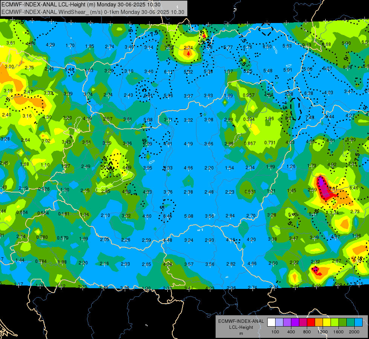Click the 800 legend scale label
Image resolution: width=369 pixels, height=339 pixels.
point(307,332)
